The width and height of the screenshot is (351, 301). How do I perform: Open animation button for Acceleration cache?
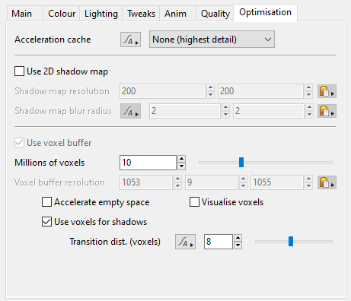pos(130,40)
